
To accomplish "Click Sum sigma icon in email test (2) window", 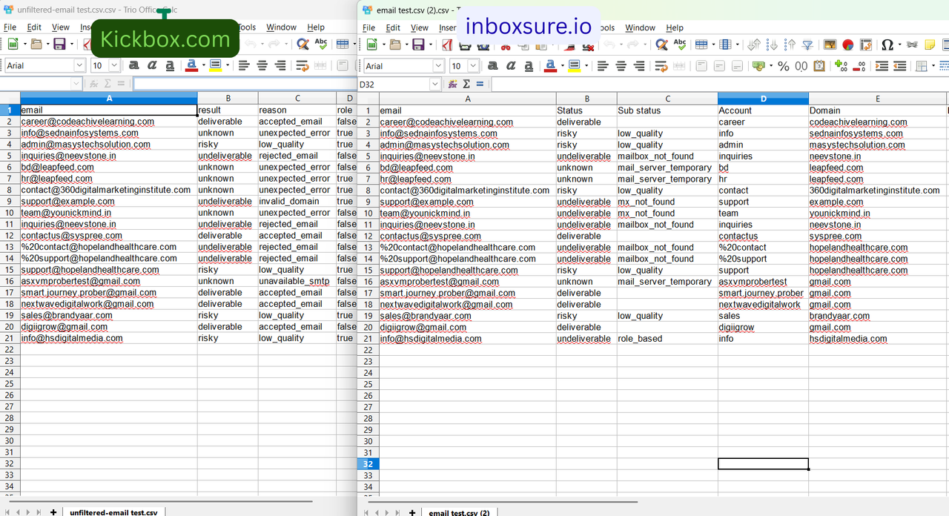I will coord(466,84).
